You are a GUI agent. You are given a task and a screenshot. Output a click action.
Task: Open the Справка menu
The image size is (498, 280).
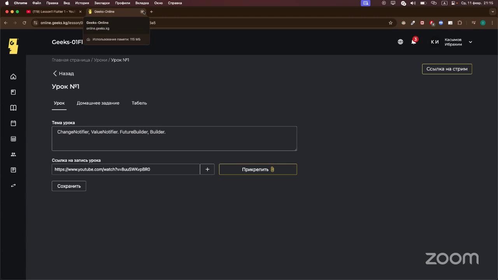175,3
